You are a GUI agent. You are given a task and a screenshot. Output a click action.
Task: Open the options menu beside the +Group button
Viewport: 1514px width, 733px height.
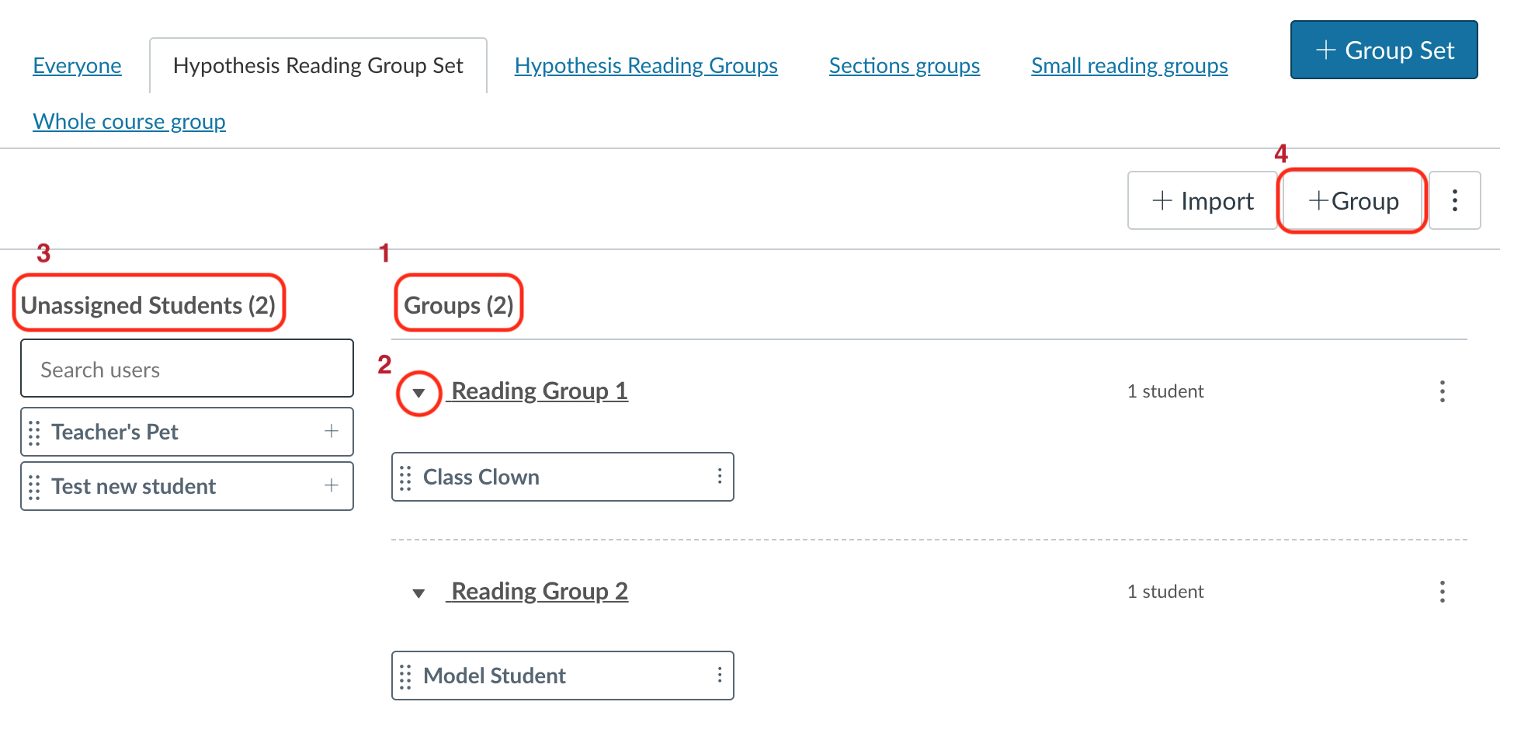pos(1455,200)
